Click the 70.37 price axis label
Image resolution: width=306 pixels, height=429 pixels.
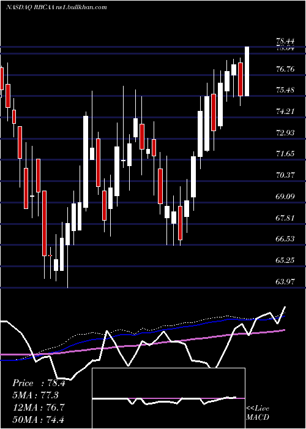tap(285, 175)
